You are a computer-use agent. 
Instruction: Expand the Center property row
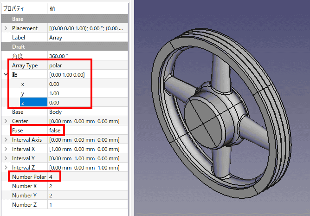coord(6,121)
